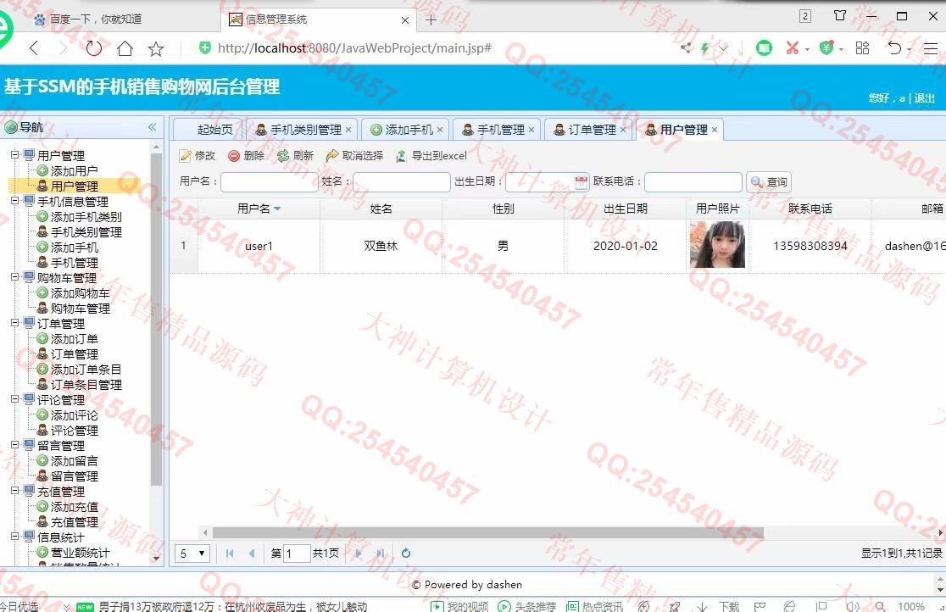Close the 手机类别管理 tab
Image resolution: width=946 pixels, height=612 pixels.
click(x=348, y=130)
